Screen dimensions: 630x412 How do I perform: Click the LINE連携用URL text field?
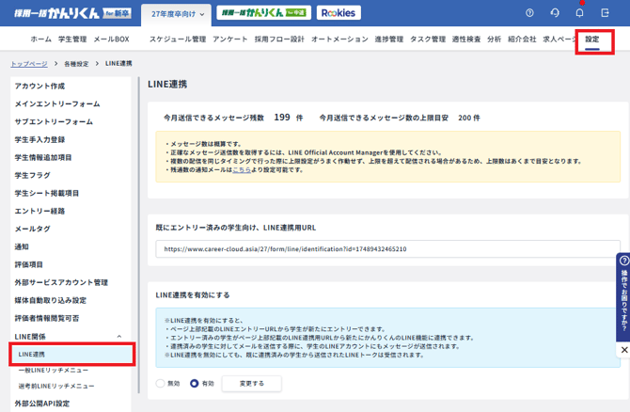click(386, 249)
